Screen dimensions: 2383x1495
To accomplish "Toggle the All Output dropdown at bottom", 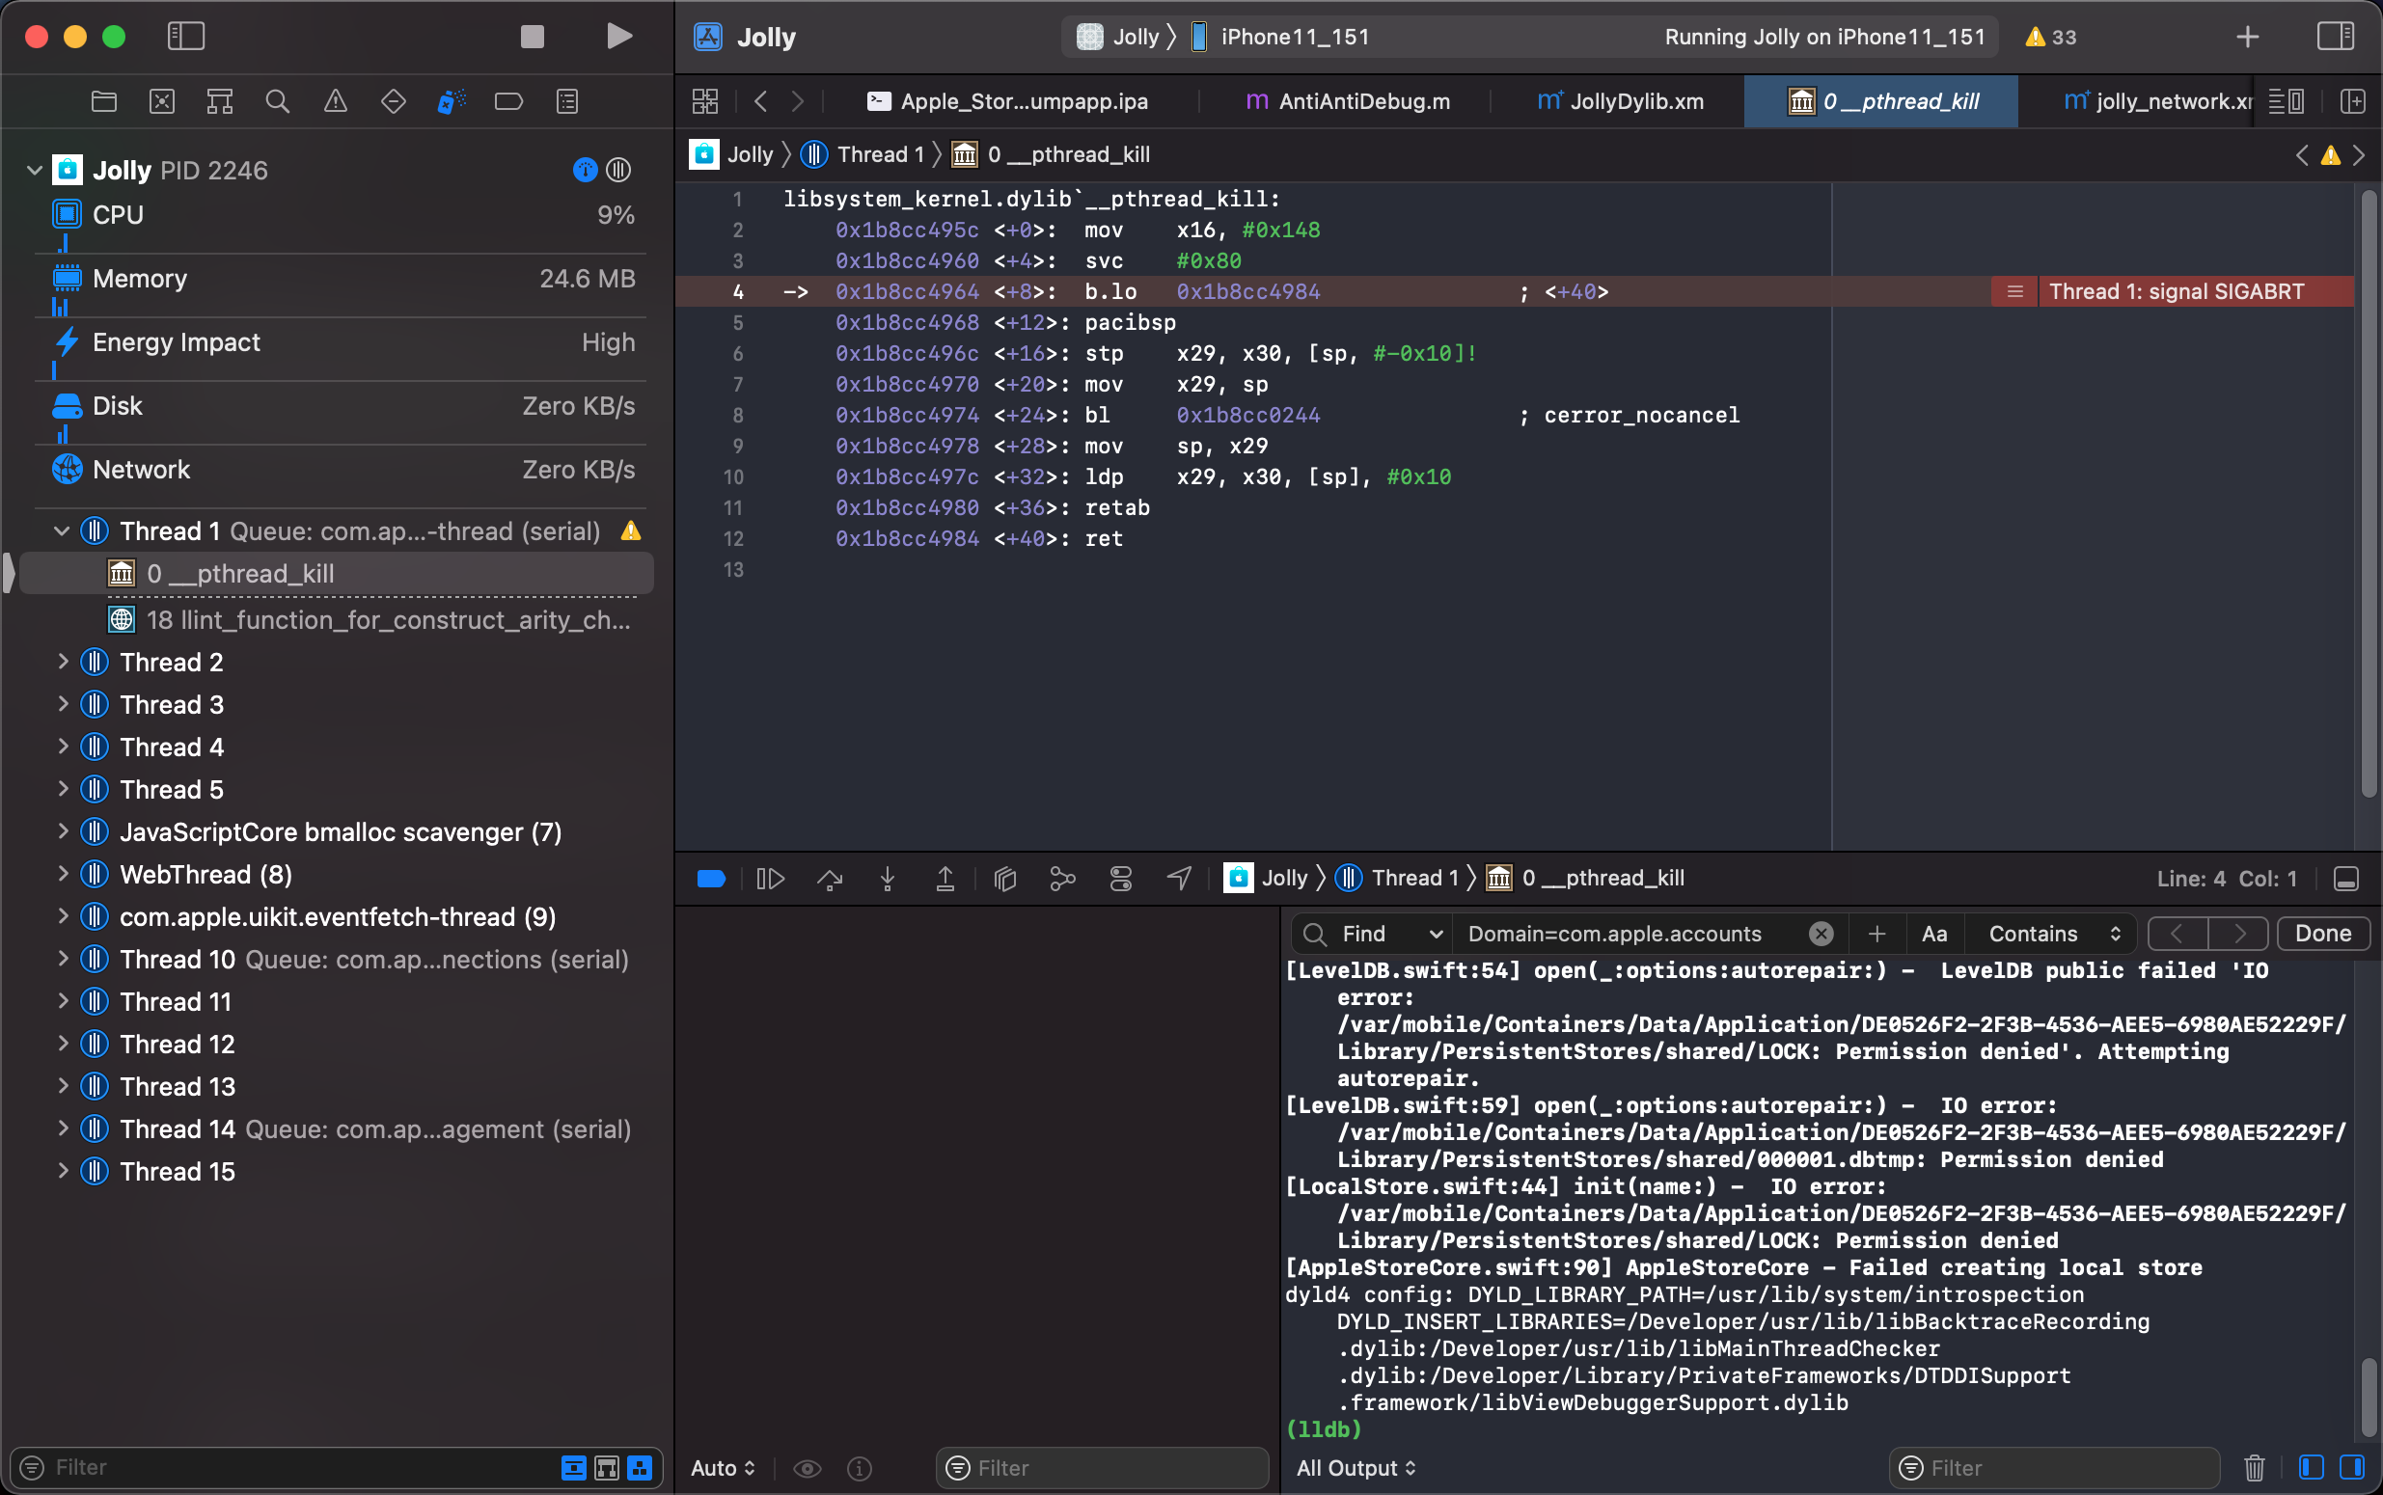I will pos(1359,1467).
